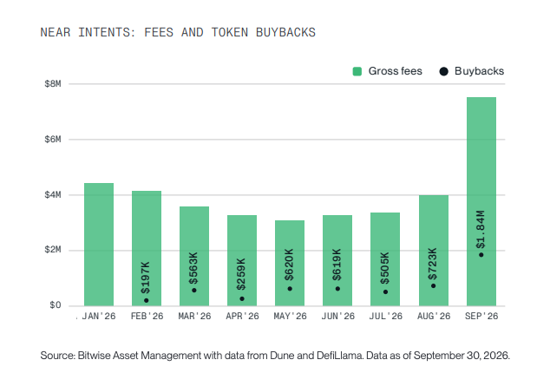Click the $2M y-axis label

pos(53,250)
